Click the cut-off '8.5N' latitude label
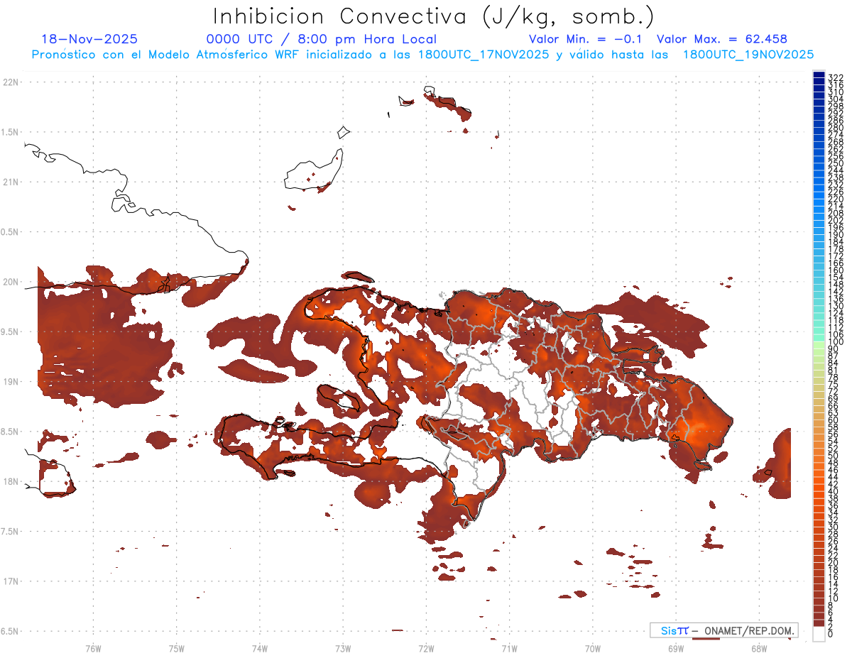This screenshot has height=658, width=852. (9, 432)
